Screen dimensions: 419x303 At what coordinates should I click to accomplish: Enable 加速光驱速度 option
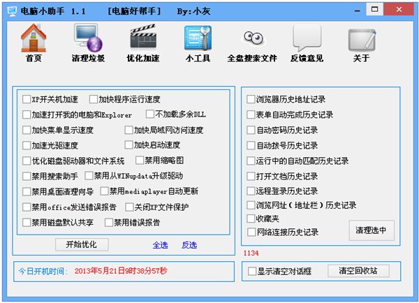27,145
